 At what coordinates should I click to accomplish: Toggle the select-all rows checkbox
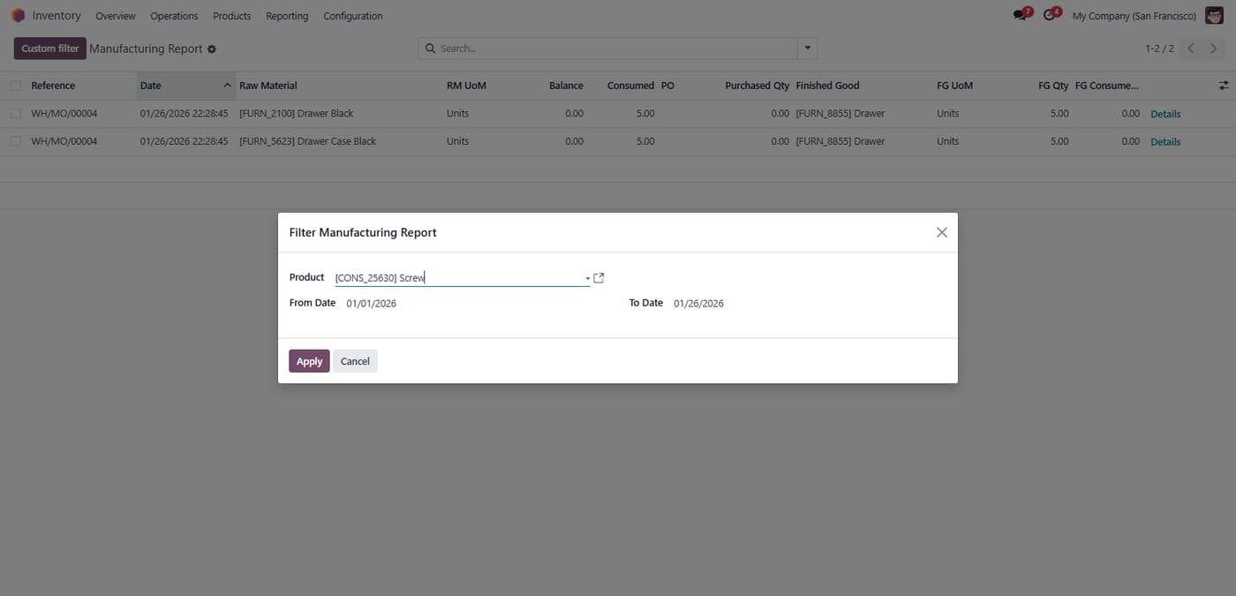[x=16, y=86]
